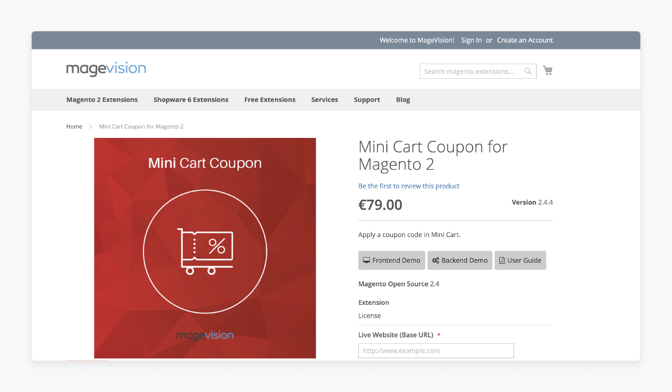Viewport: 672px width, 392px height.
Task: Open the Services menu item
Action: (324, 100)
